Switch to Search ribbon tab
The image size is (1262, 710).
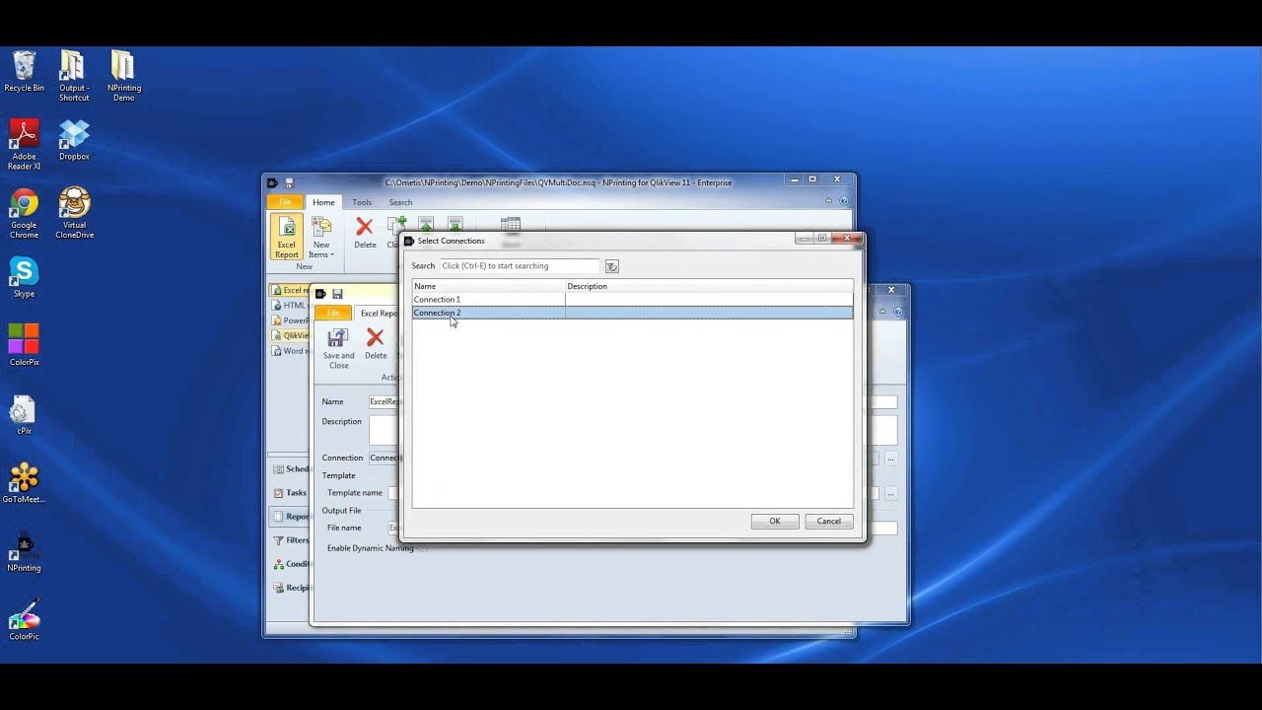pyautogui.click(x=400, y=202)
